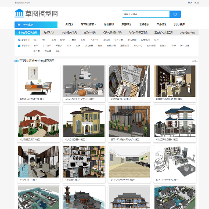
Task: Click the briefcase icon beside the SketchUp section title
Action: point(16,61)
